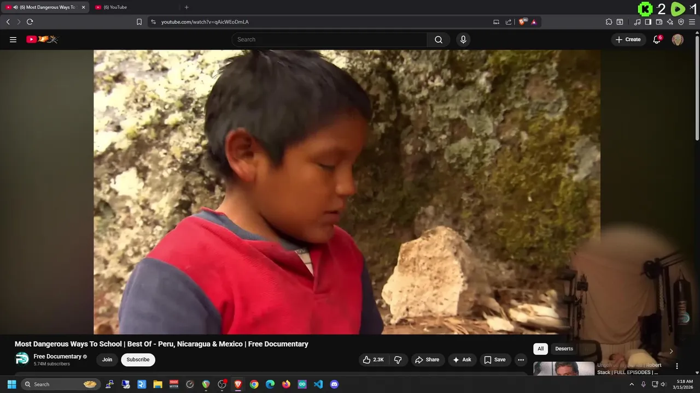Open the YouTube hamburger guide menu
The height and width of the screenshot is (393, 700).
click(13, 39)
